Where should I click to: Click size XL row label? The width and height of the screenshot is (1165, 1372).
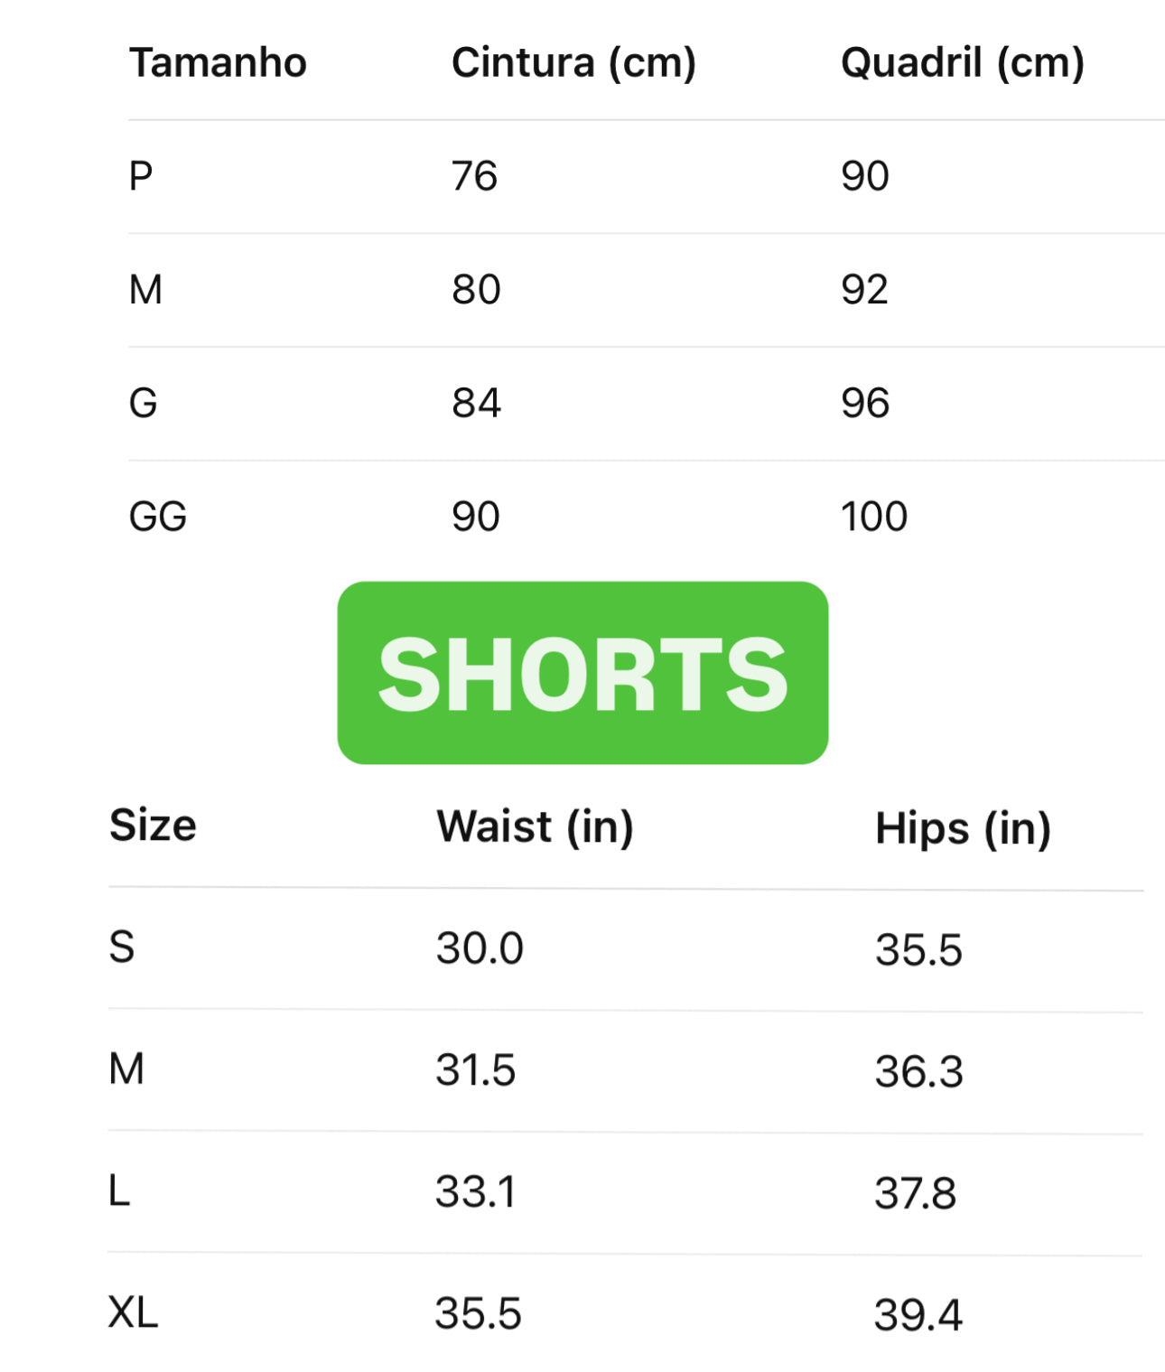tap(133, 1312)
